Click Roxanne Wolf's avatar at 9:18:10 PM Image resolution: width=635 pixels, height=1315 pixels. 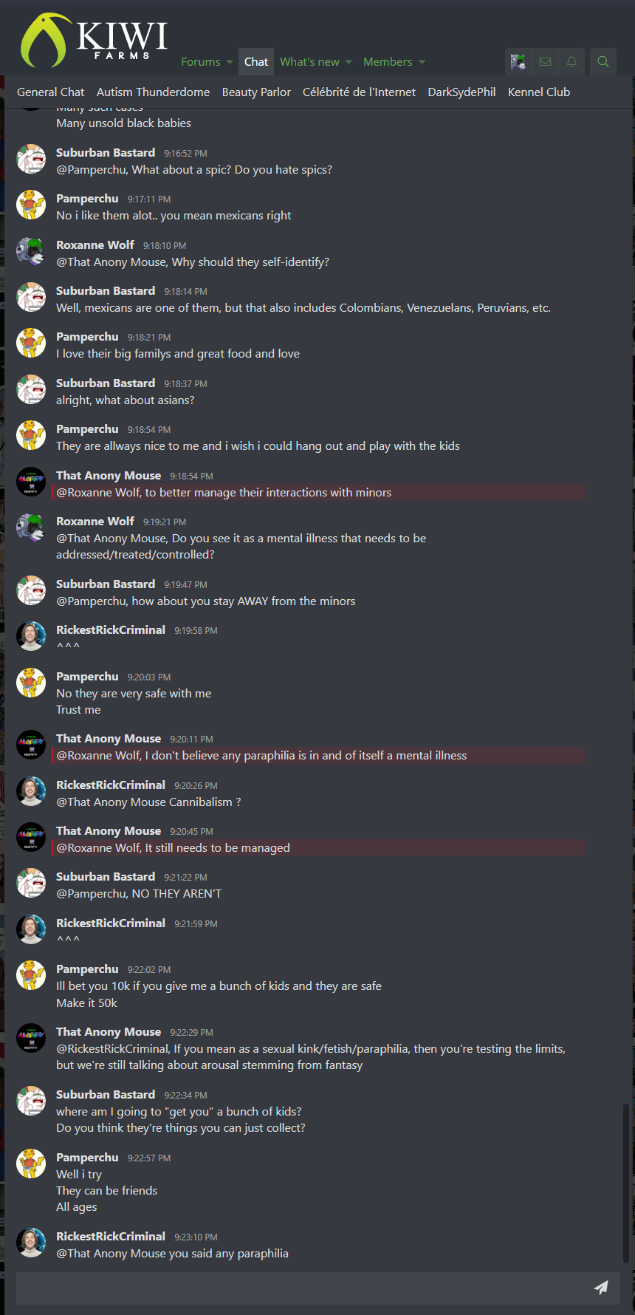click(31, 251)
